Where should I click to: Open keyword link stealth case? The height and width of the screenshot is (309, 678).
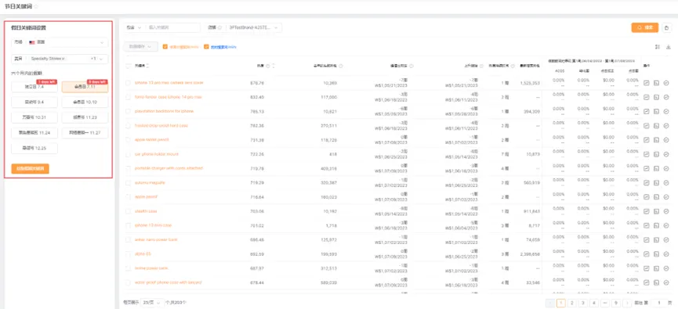point(146,211)
